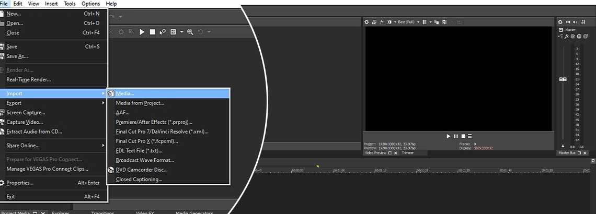Start preview in the Project Media toolbar
This screenshot has width=596, height=214.
pos(142,32)
